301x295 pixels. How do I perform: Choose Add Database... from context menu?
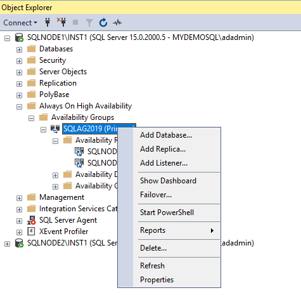point(169,135)
